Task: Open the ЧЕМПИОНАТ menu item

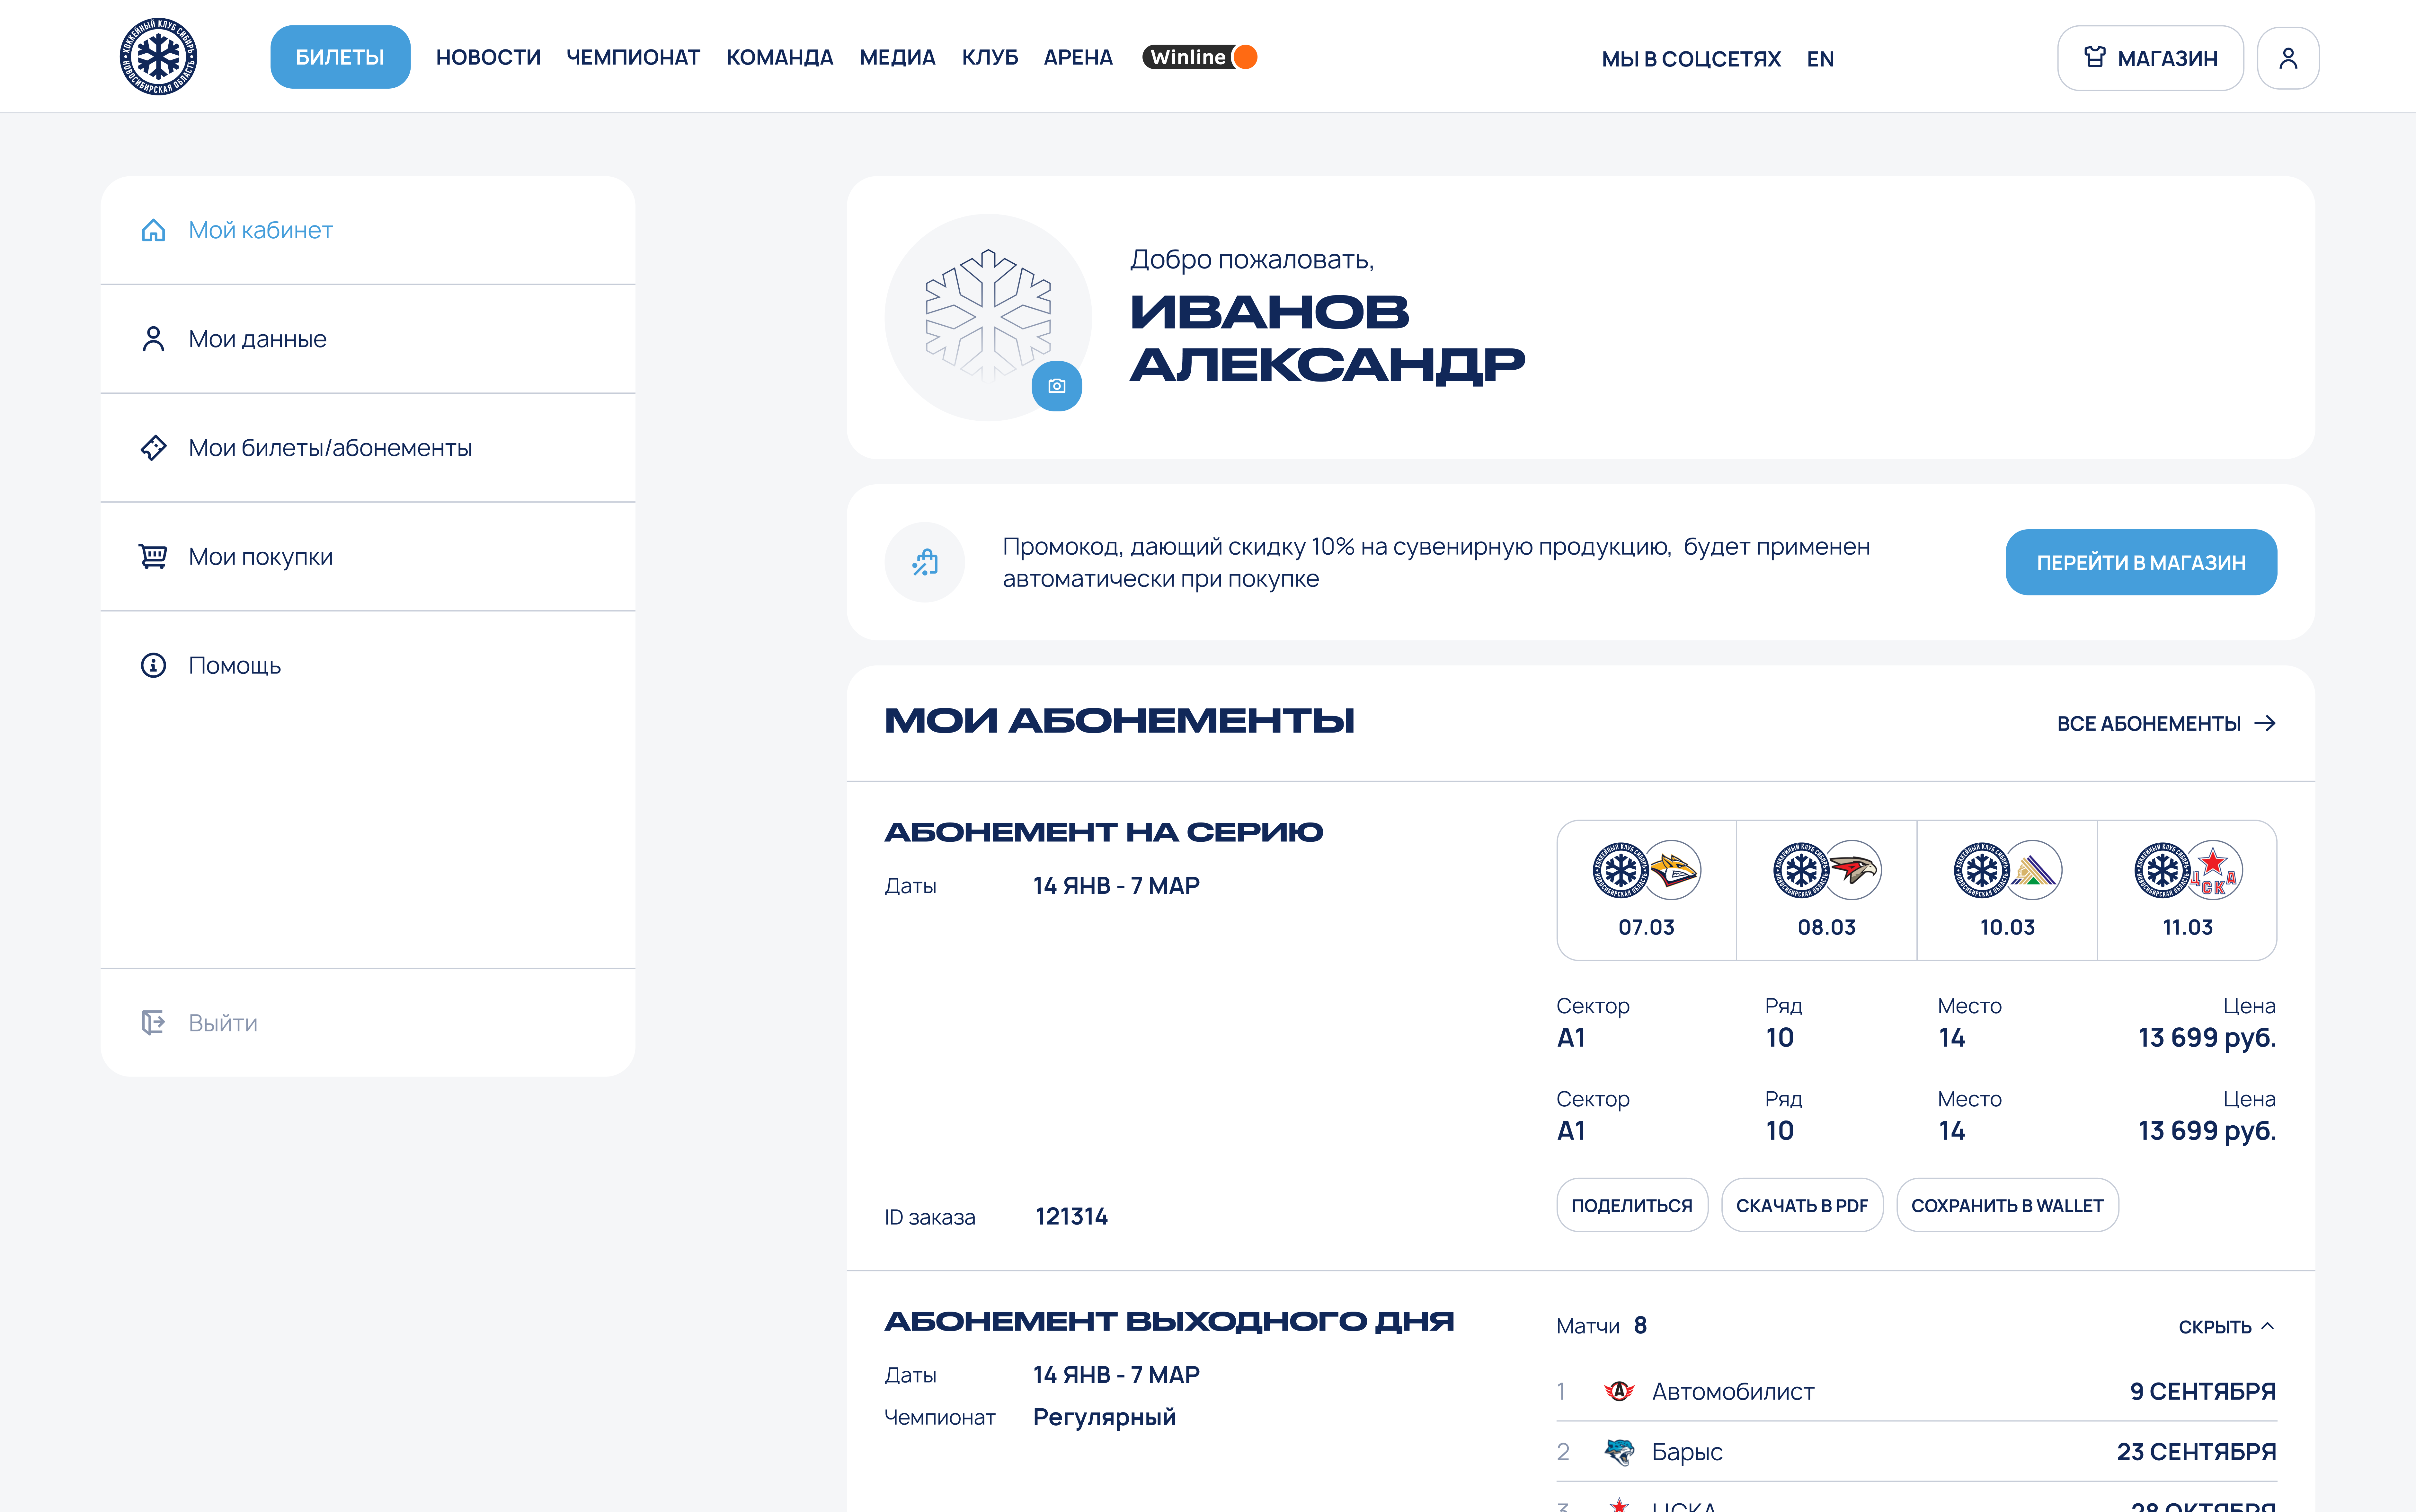Action: [633, 57]
